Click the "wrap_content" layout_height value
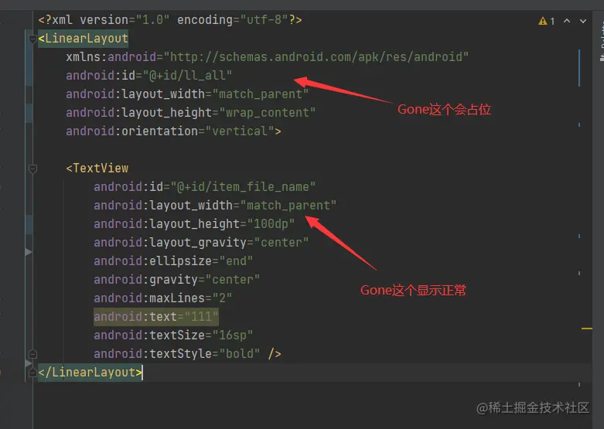604x429 pixels. (x=268, y=112)
